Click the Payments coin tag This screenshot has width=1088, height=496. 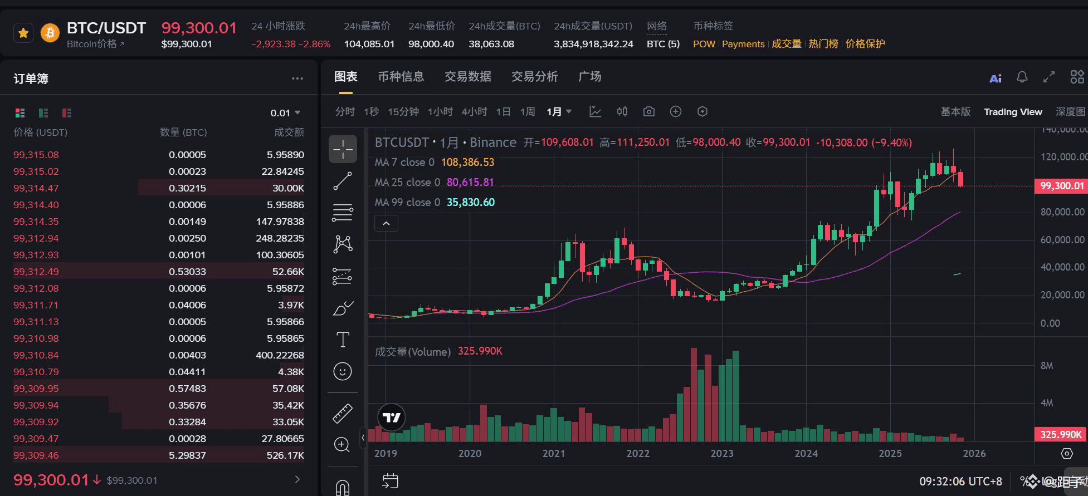click(x=743, y=44)
